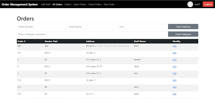Open the Collect menu item
This screenshot has width=215, height=99.
(68, 4)
